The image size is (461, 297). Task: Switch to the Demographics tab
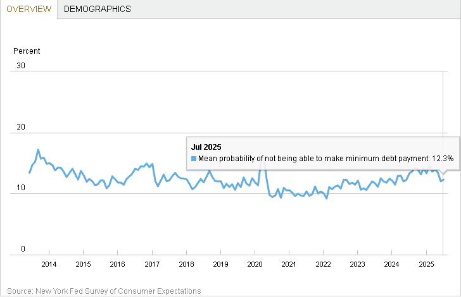click(98, 9)
